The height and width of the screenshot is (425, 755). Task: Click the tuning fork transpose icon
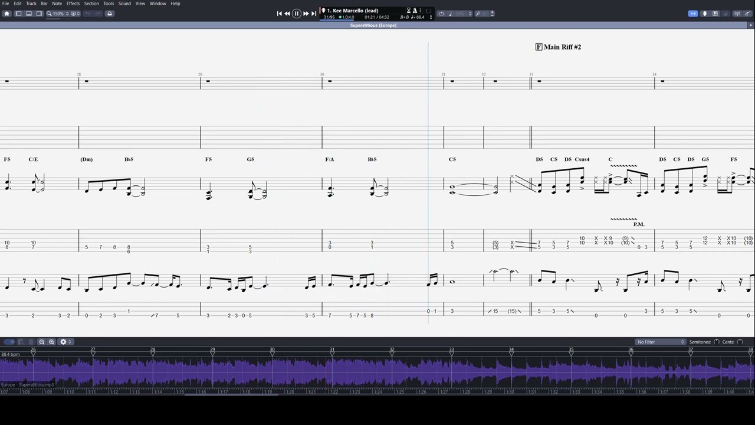click(479, 14)
